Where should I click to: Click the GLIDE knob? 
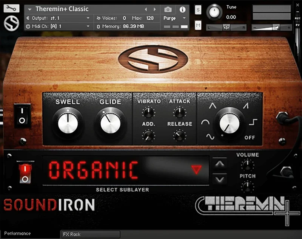coord(110,123)
